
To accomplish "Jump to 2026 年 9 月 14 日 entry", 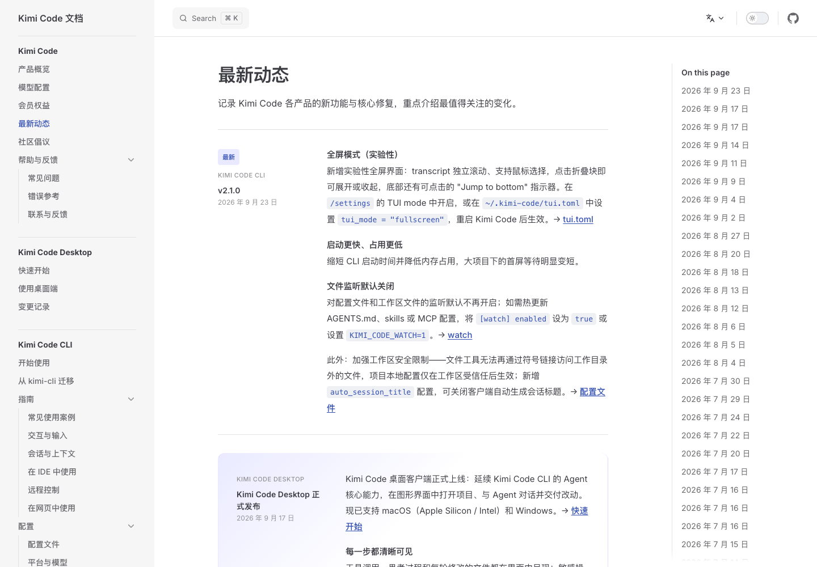I will tap(715, 145).
